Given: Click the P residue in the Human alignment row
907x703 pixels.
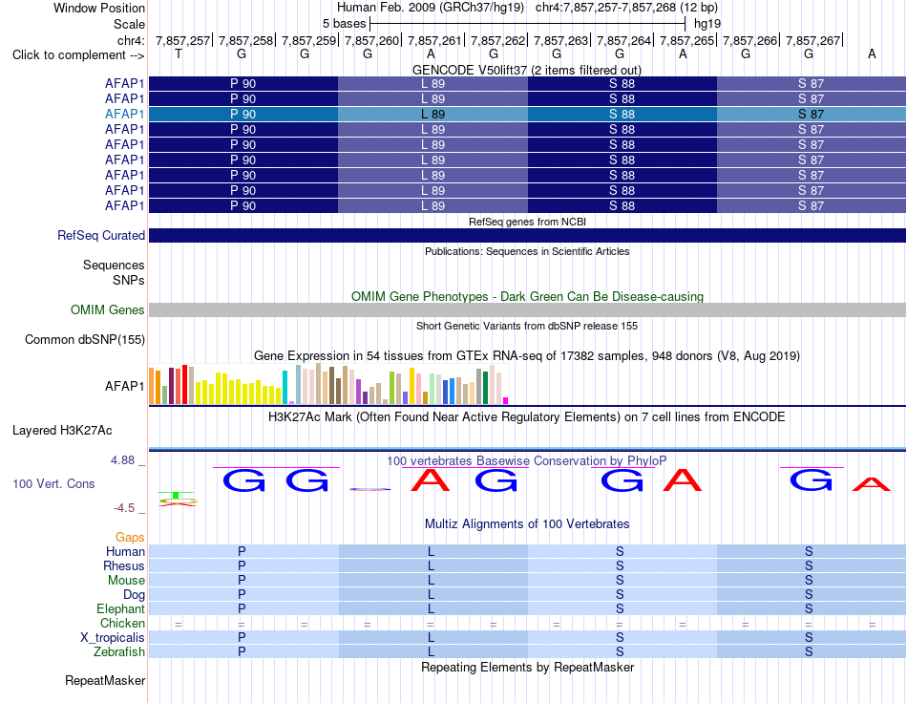Looking at the screenshot, I should 242,551.
